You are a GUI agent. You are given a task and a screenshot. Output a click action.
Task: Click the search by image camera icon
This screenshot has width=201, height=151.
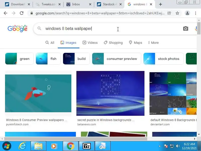(x=186, y=28)
